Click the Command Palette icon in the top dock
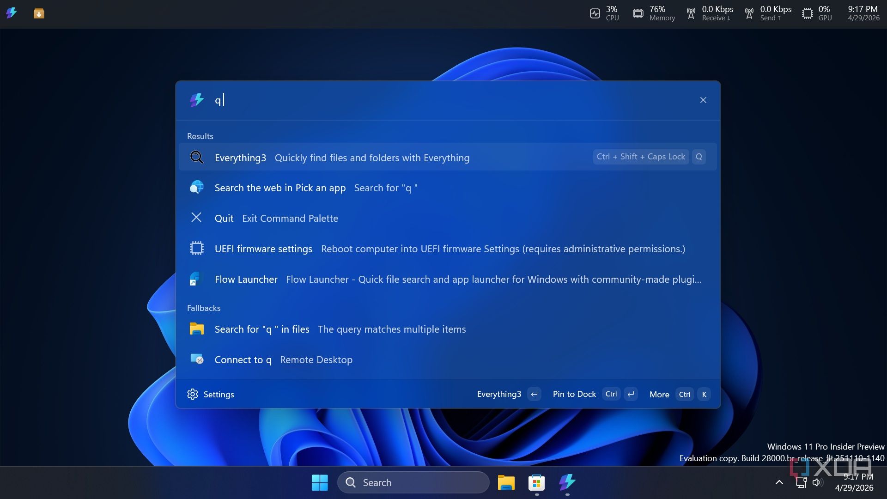The width and height of the screenshot is (887, 499). pos(12,13)
